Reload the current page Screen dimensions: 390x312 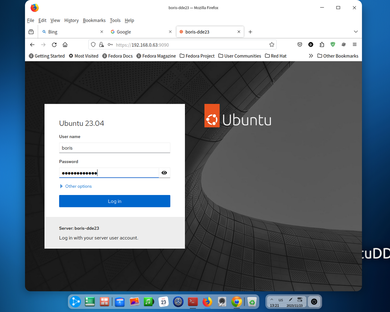point(54,45)
